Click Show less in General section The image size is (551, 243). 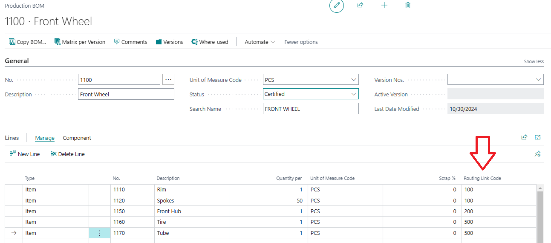tap(534, 61)
